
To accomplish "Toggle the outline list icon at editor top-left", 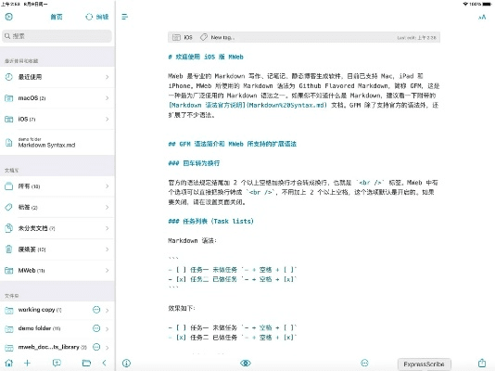I will coord(125,17).
